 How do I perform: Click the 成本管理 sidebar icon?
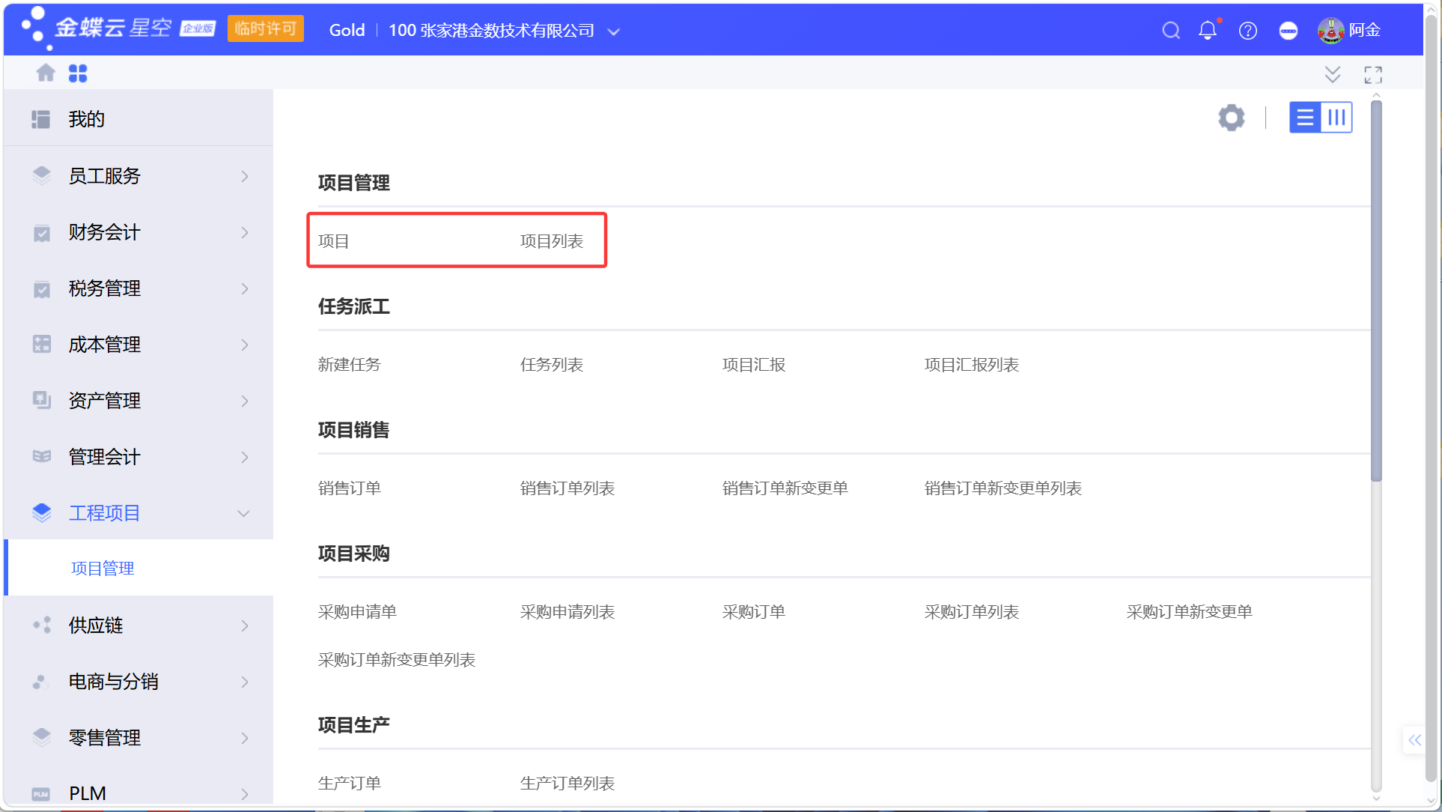[42, 344]
